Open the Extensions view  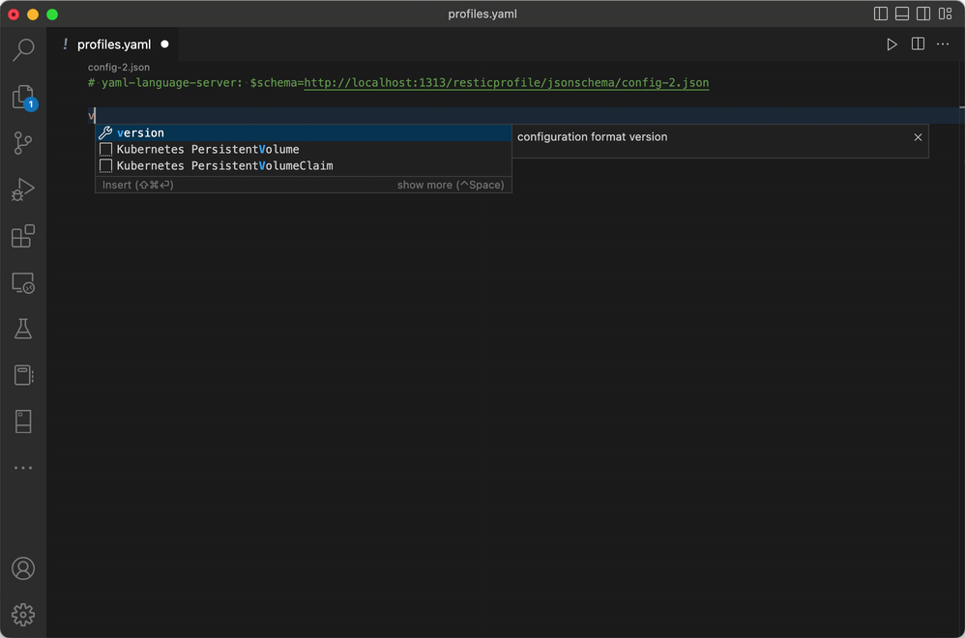pyautogui.click(x=23, y=237)
